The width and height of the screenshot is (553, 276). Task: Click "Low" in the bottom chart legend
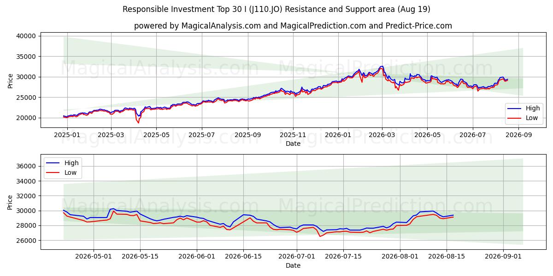coord(71,172)
